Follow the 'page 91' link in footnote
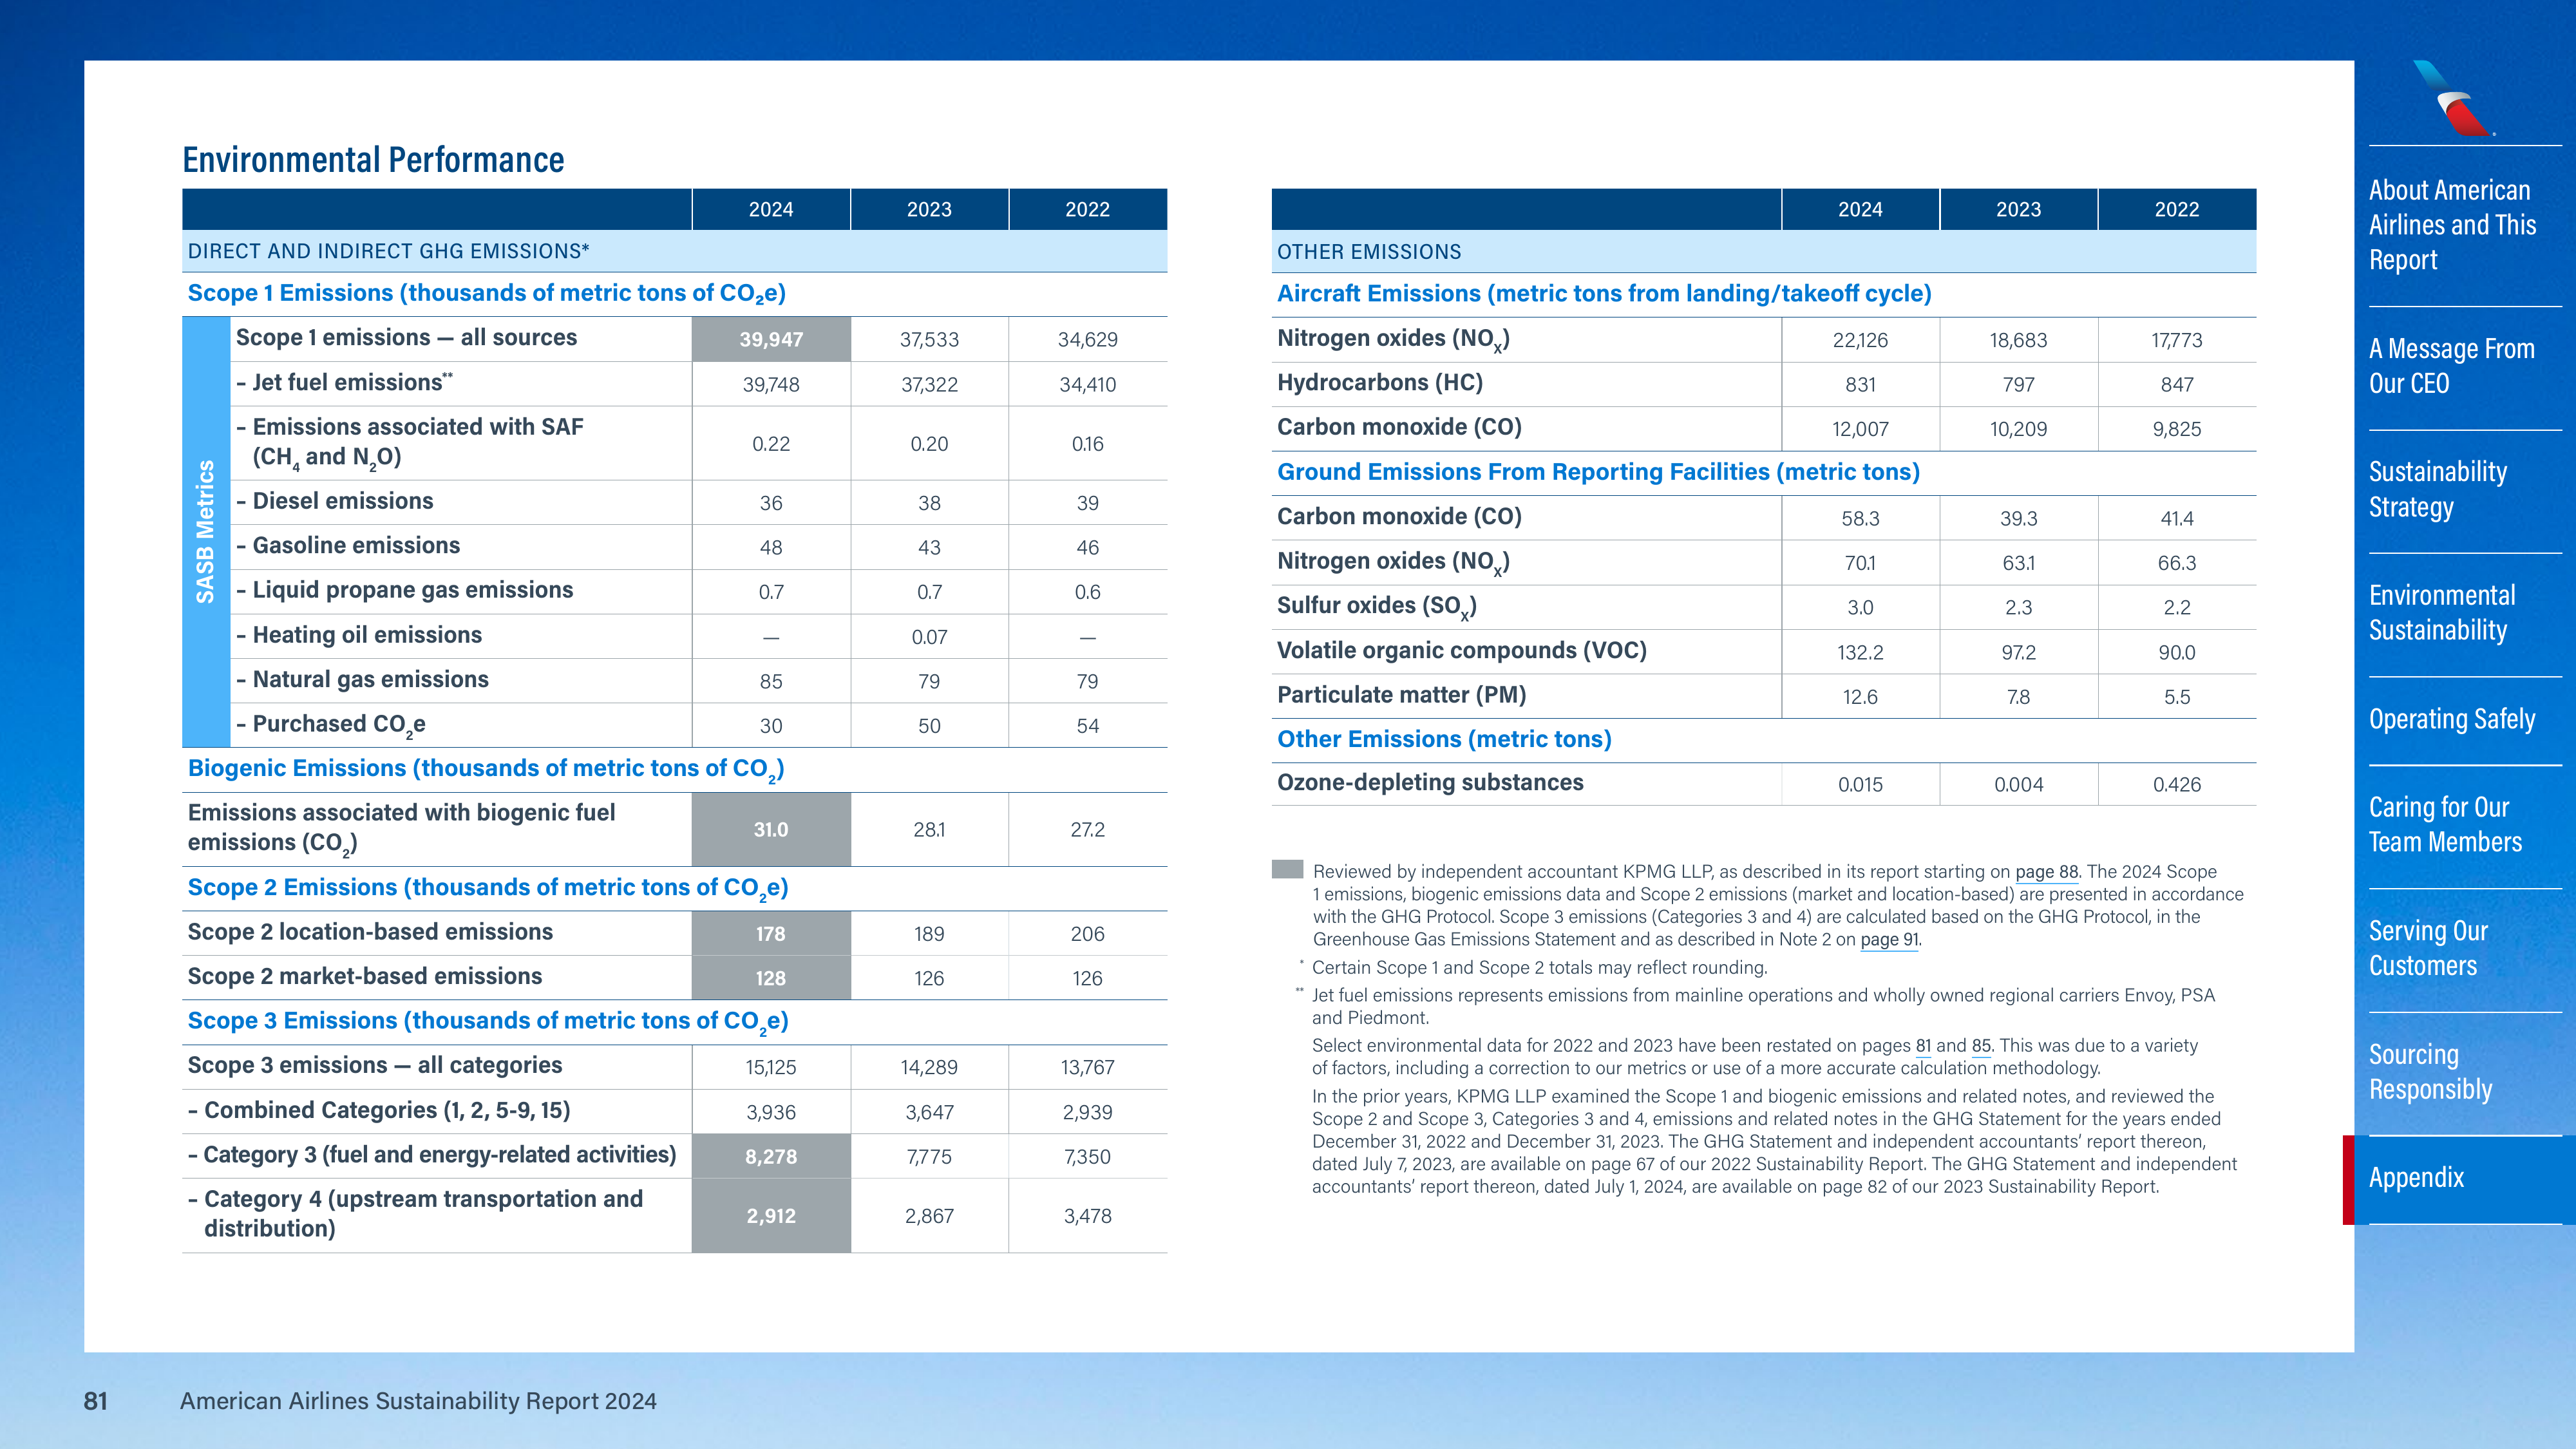 [x=1889, y=940]
